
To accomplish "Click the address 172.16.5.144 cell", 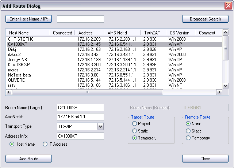I will [89, 80].
